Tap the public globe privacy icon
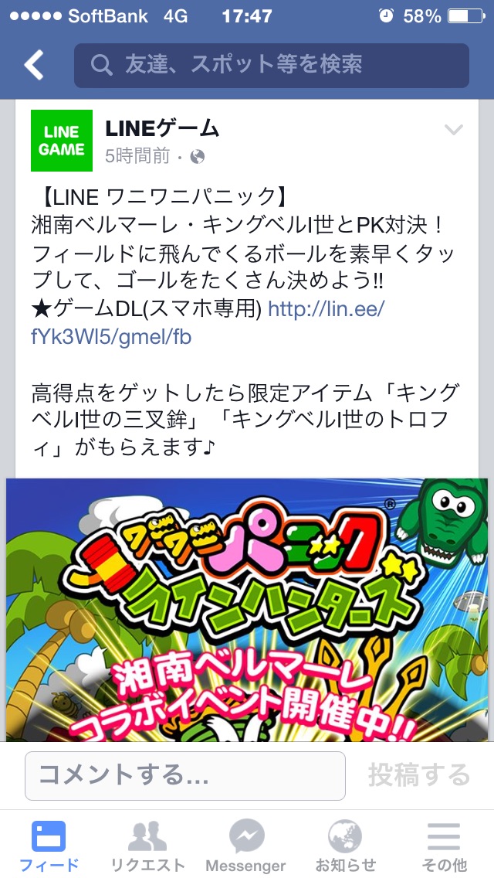Screen dimensions: 494x878 197,156
